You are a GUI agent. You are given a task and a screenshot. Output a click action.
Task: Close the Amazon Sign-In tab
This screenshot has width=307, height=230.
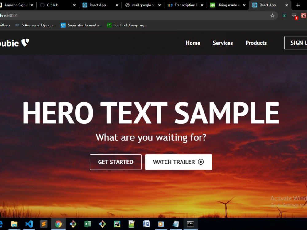32,5
